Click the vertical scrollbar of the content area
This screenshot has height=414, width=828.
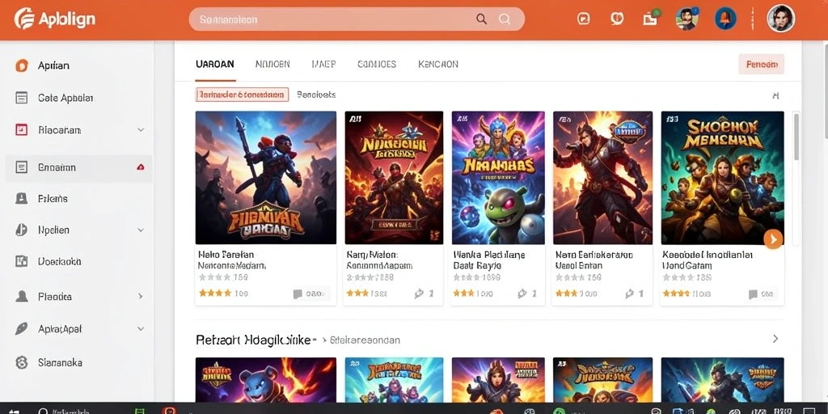click(796, 137)
